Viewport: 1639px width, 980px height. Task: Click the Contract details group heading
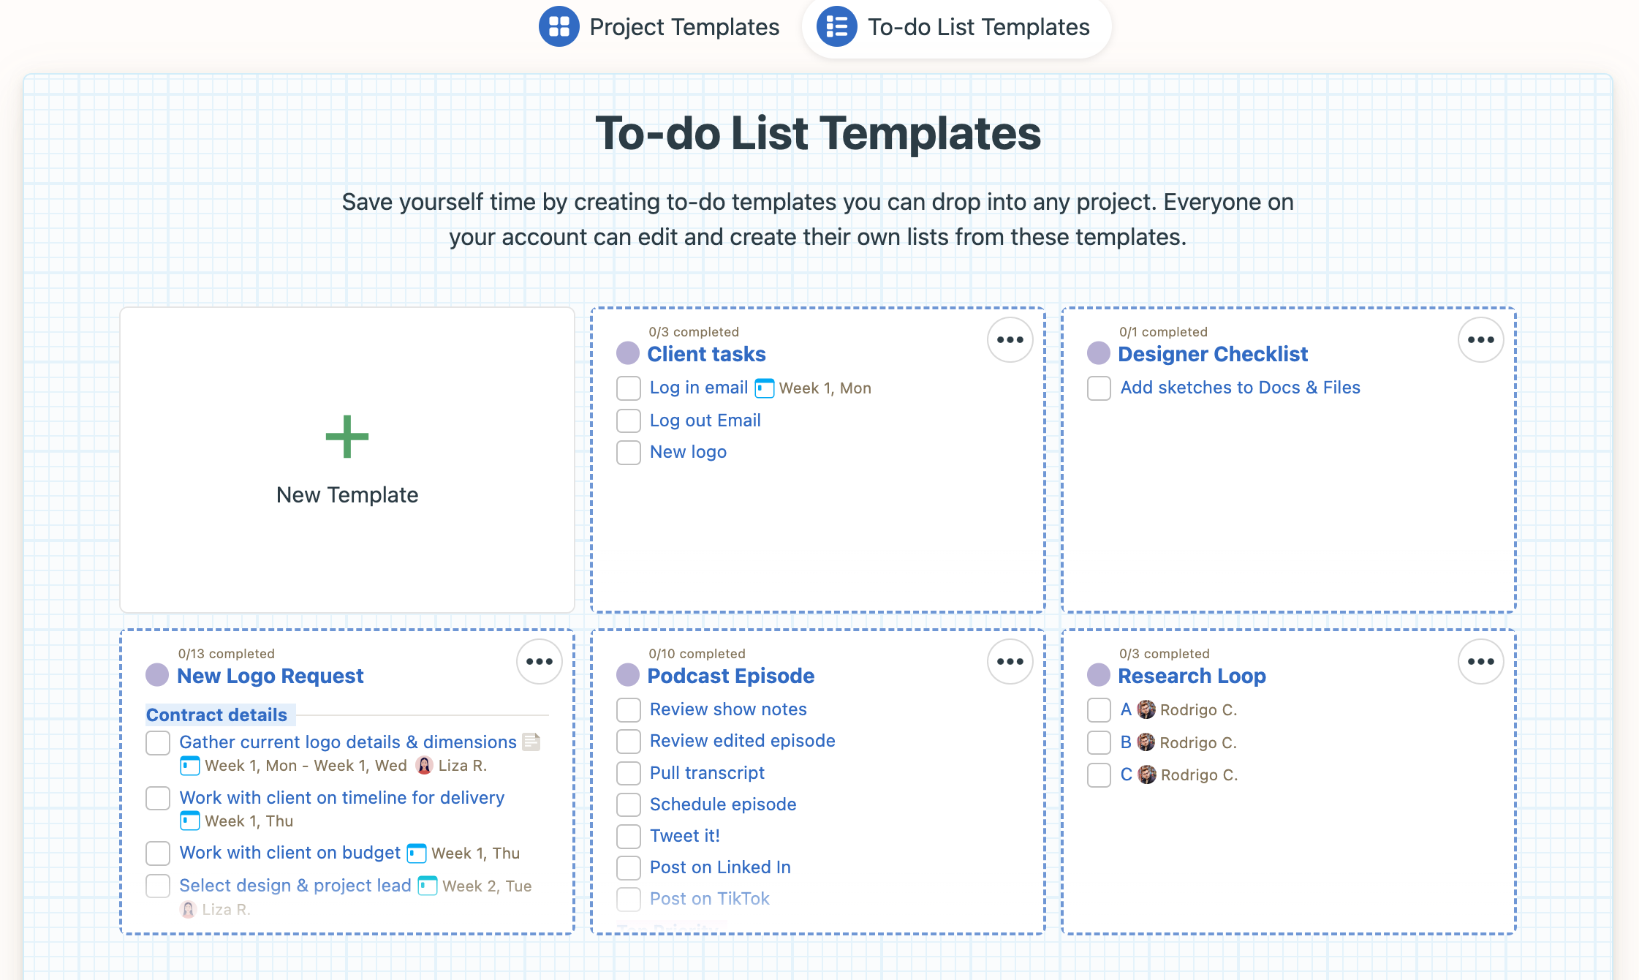tap(216, 715)
